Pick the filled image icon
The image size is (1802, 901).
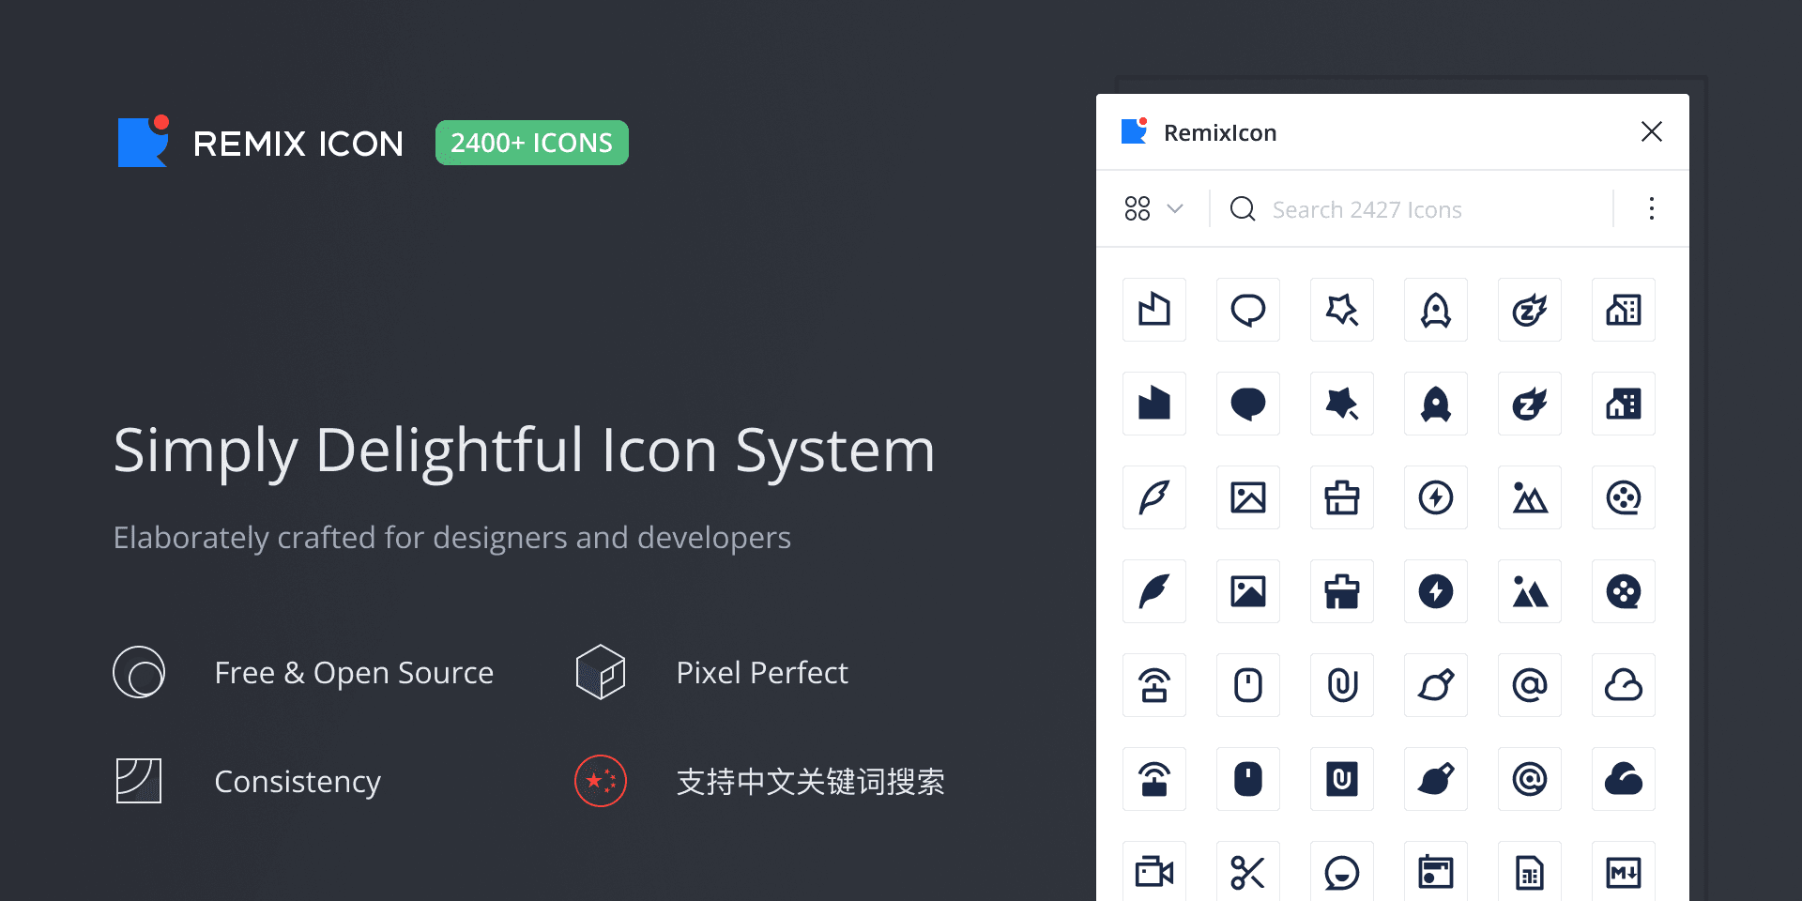(1248, 591)
